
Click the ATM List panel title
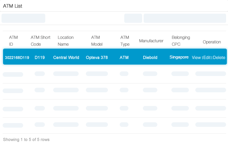pyautogui.click(x=13, y=6)
